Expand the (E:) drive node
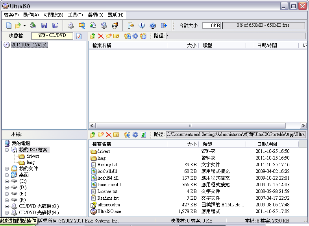Viewport: 309px width, 226px height. (7, 194)
